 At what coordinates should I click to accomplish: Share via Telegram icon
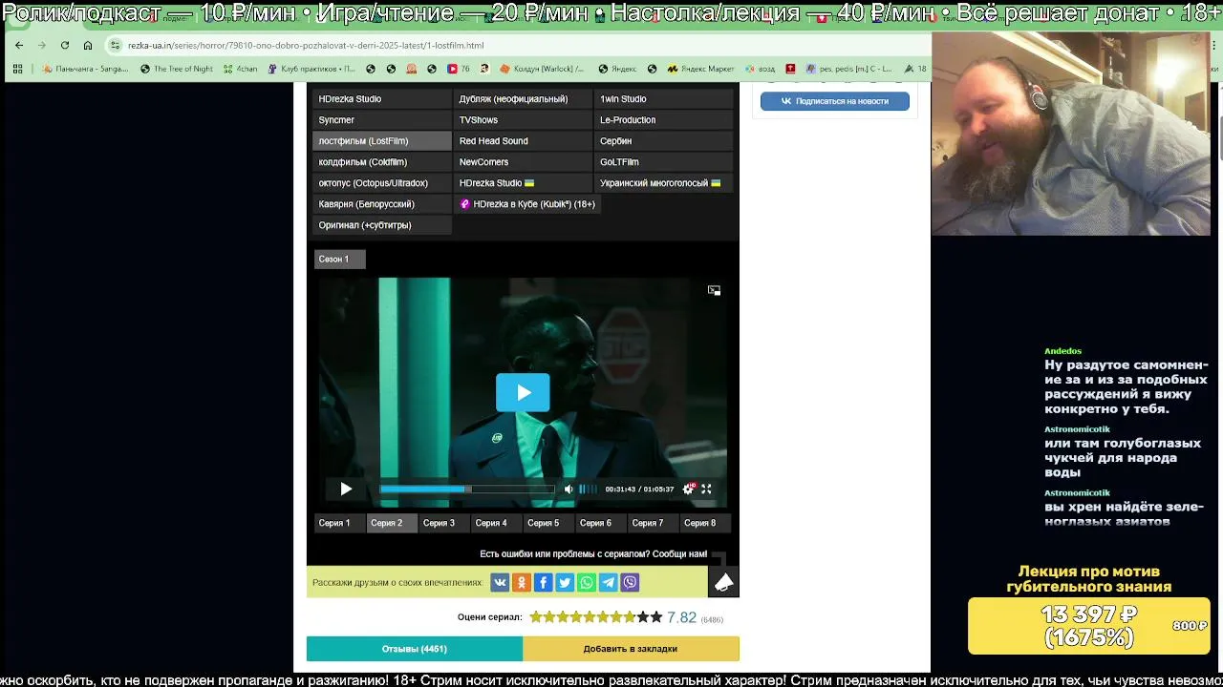[x=608, y=583]
